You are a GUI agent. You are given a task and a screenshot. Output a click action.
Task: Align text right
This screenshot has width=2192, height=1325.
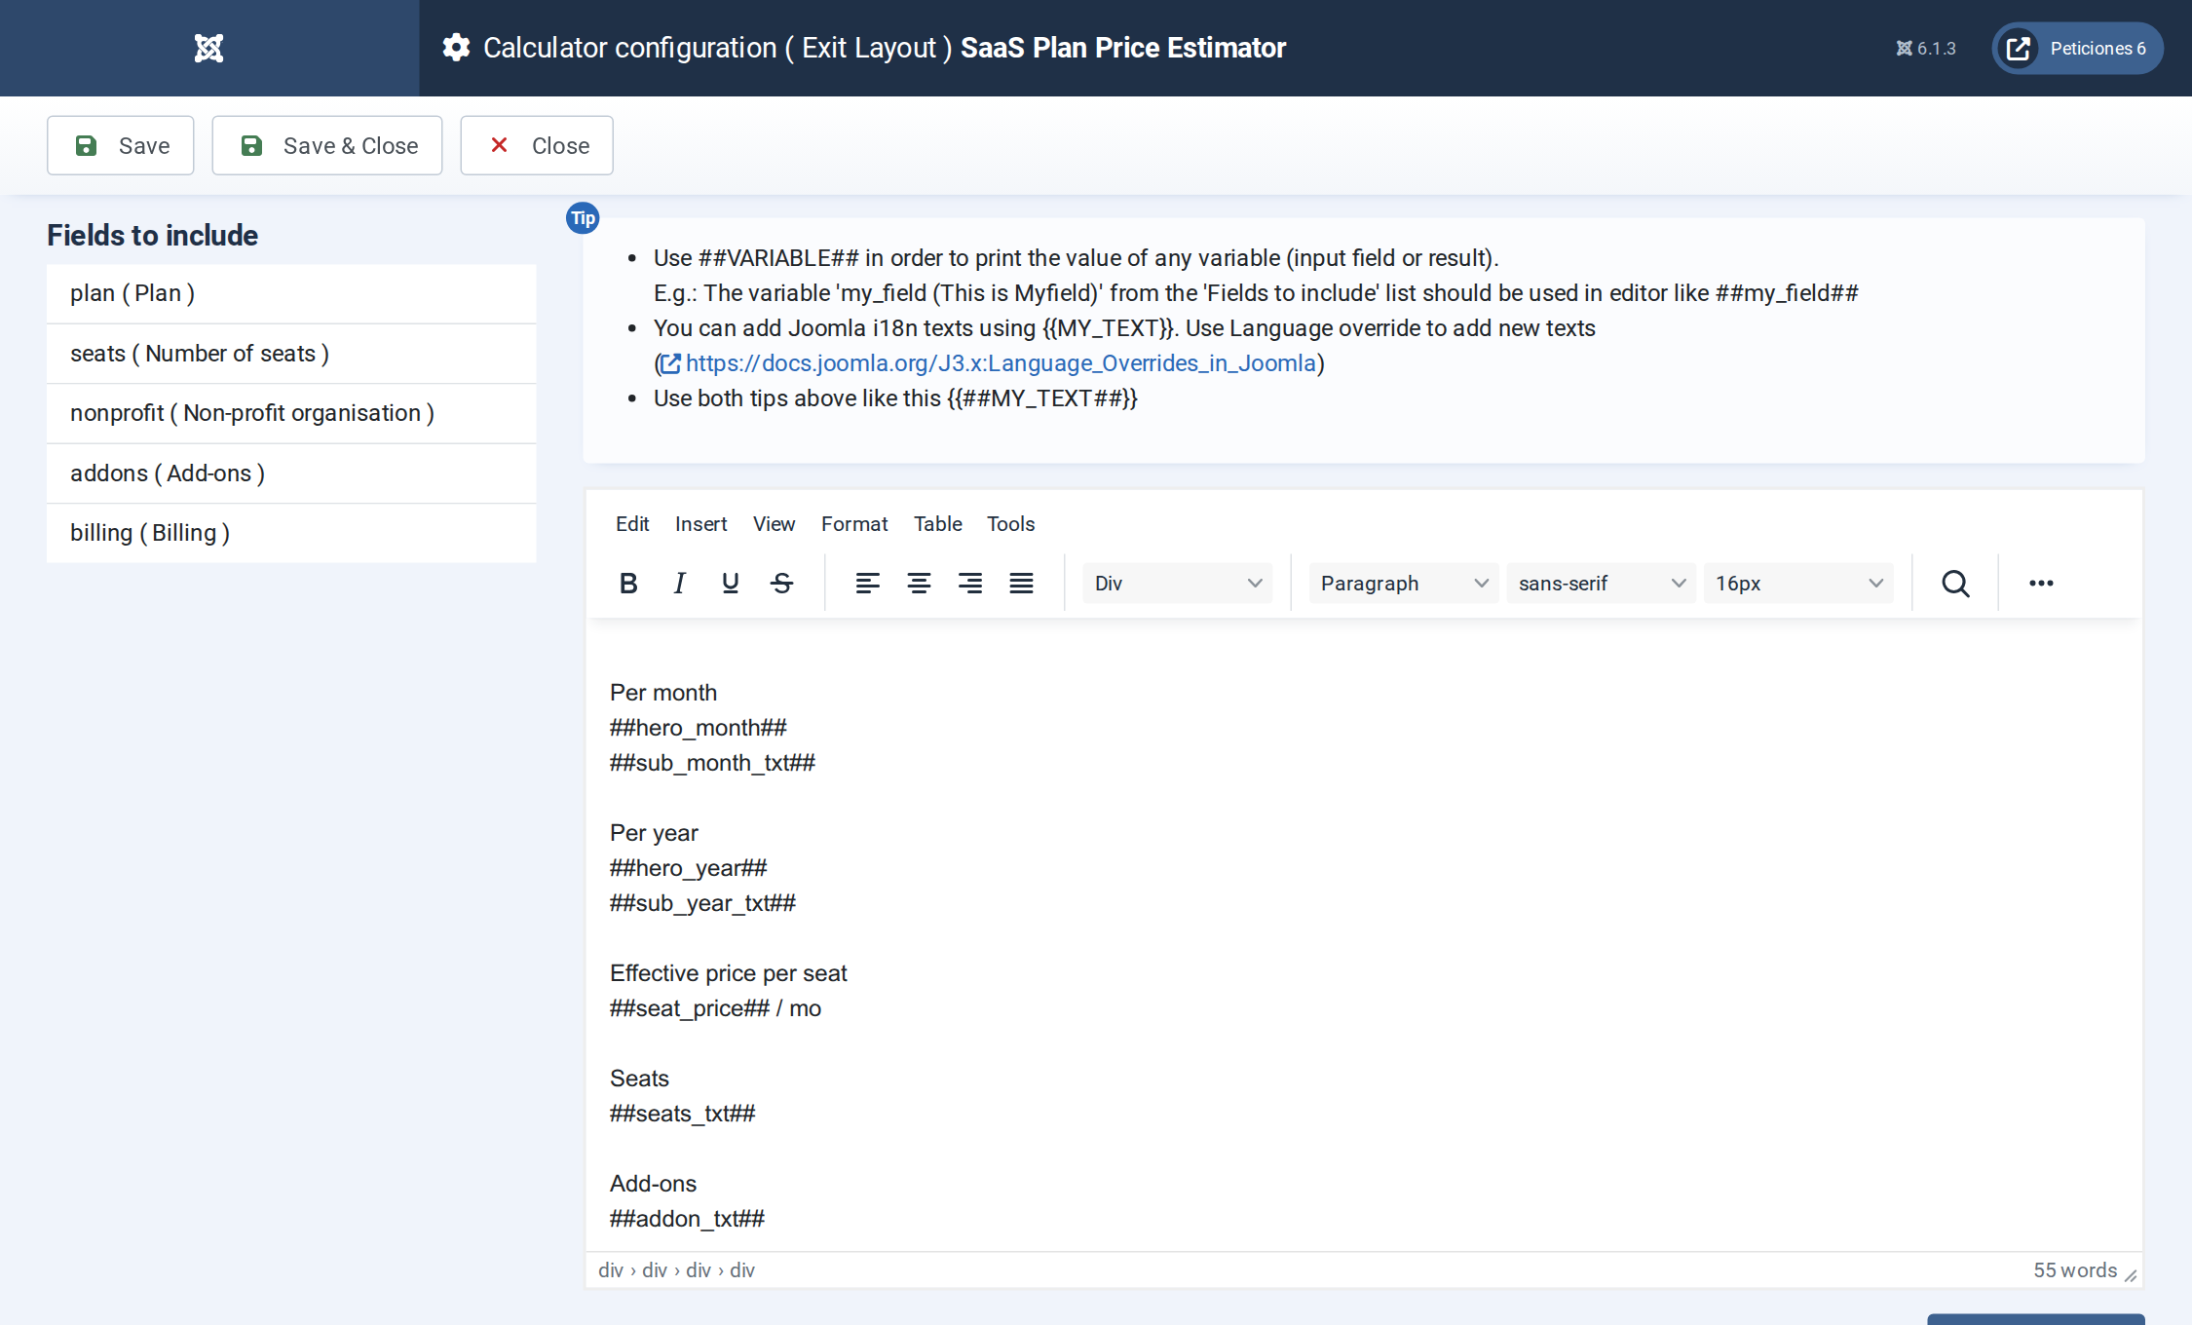(969, 583)
